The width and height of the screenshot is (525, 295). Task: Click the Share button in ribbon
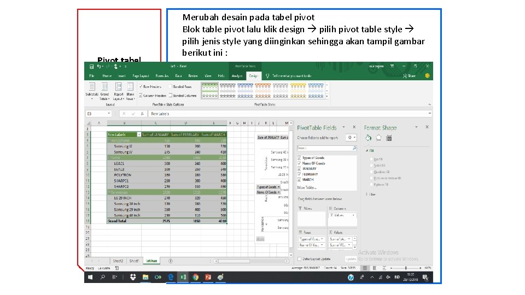tap(409, 76)
